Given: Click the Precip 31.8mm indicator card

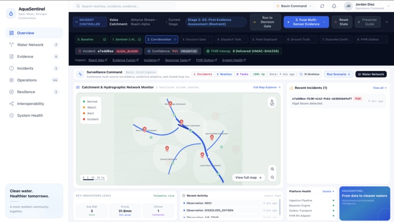Looking at the screenshot, I should pos(125,210).
